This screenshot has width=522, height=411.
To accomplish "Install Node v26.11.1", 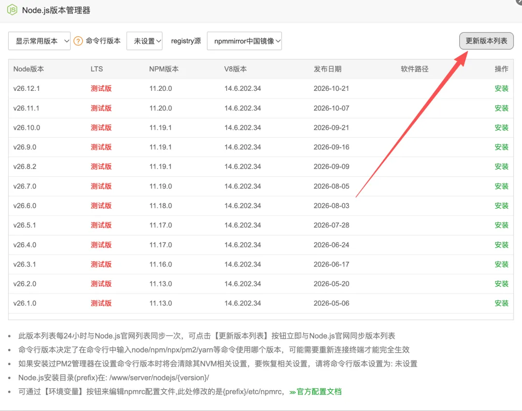I will coord(501,108).
